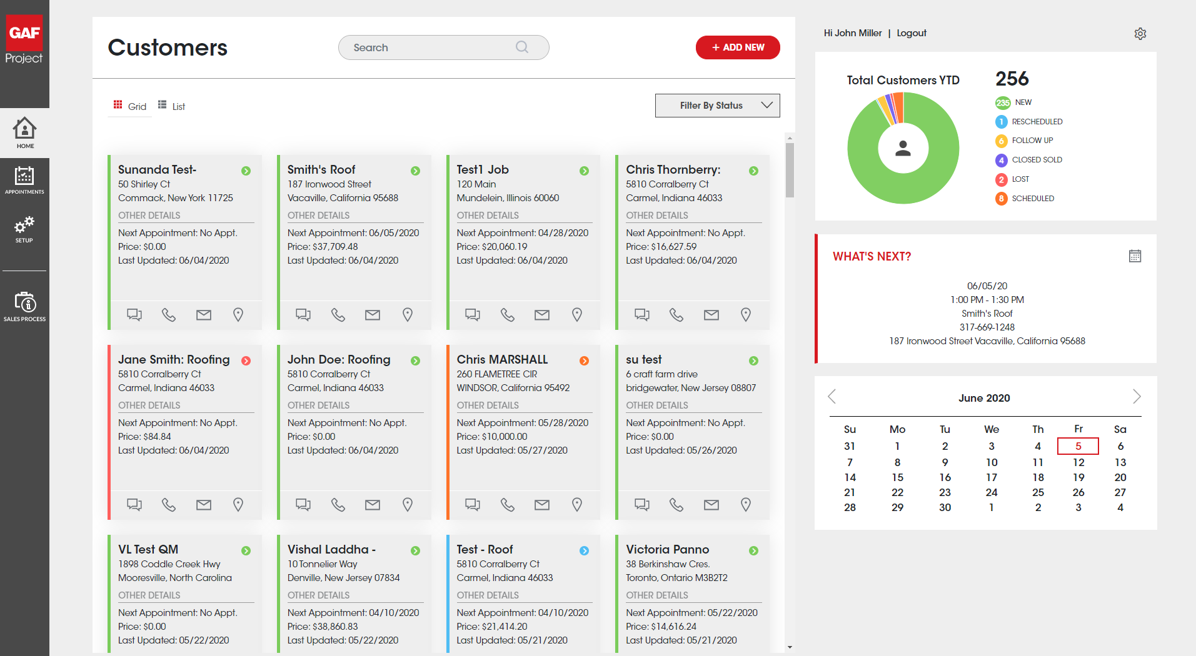Viewport: 1196px width, 656px height.
Task: Open settings gear near Logout
Action: coord(1140,34)
